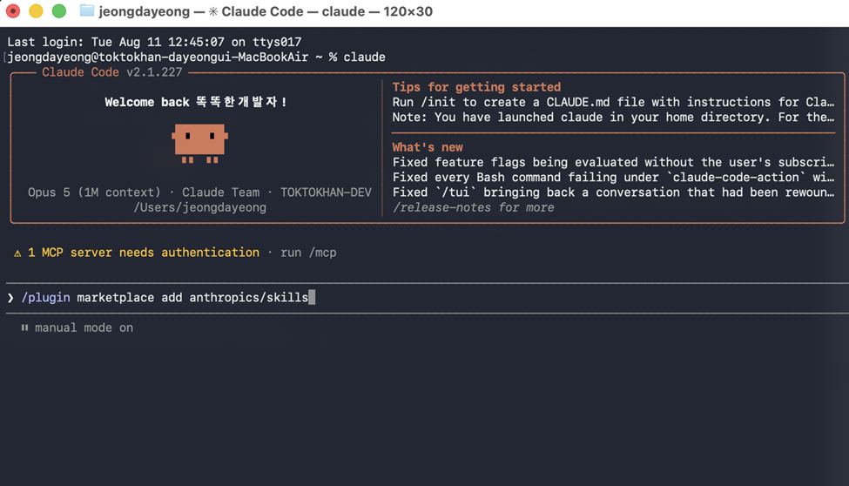Viewport: 849px width, 486px height.
Task: Click 'Fixed `/tui` bringing back' line
Action: 614,192
